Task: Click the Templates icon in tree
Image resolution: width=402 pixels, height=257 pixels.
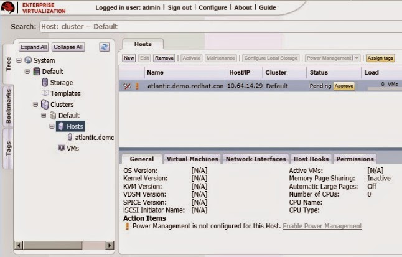Action: coord(45,93)
